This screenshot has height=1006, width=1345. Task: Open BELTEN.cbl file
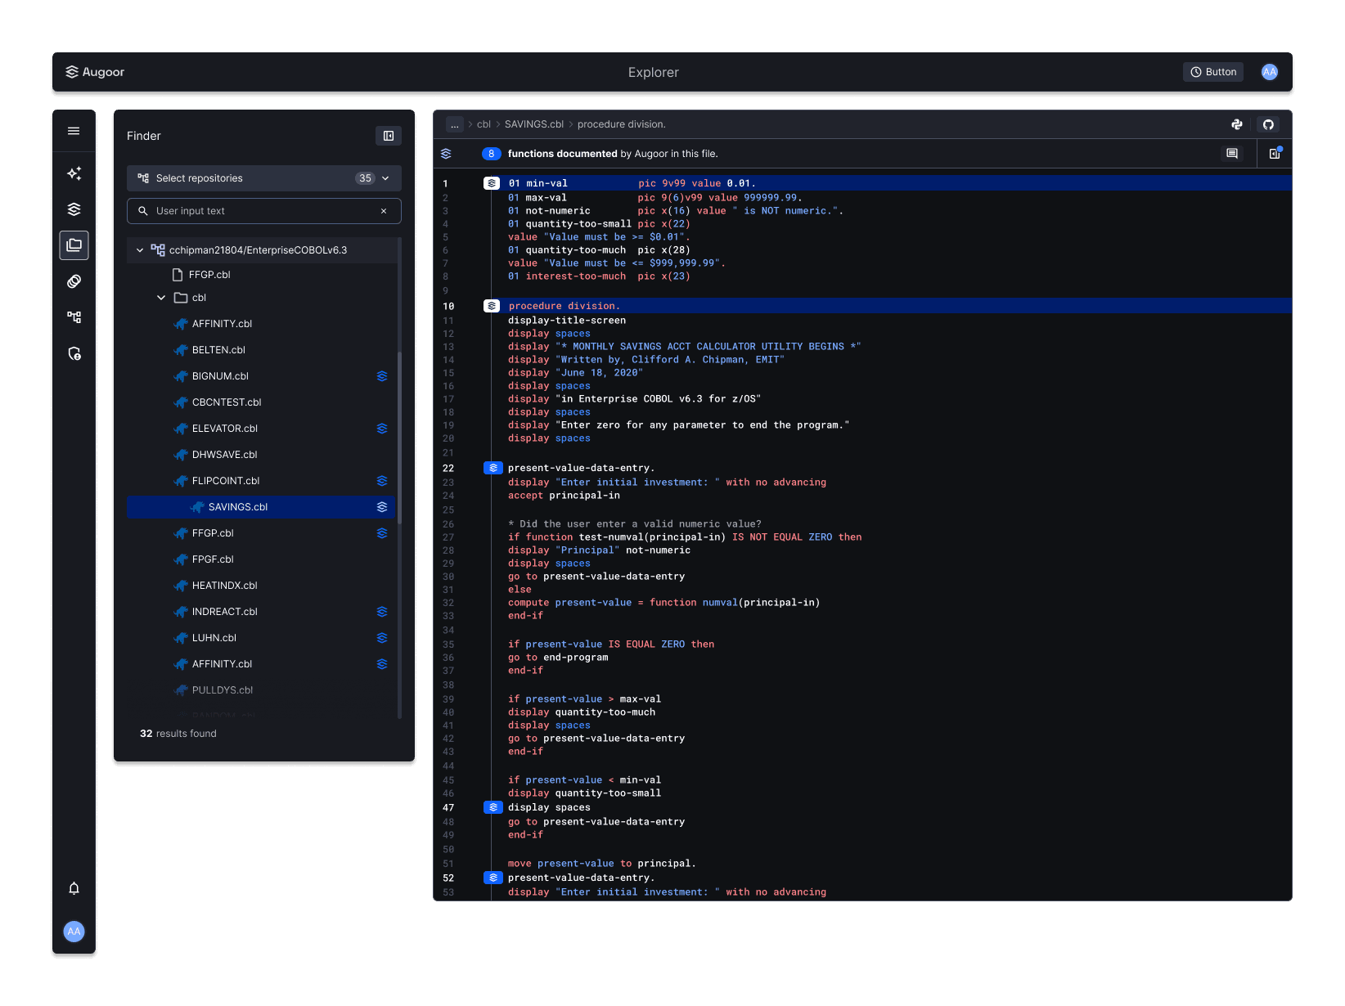tap(218, 350)
